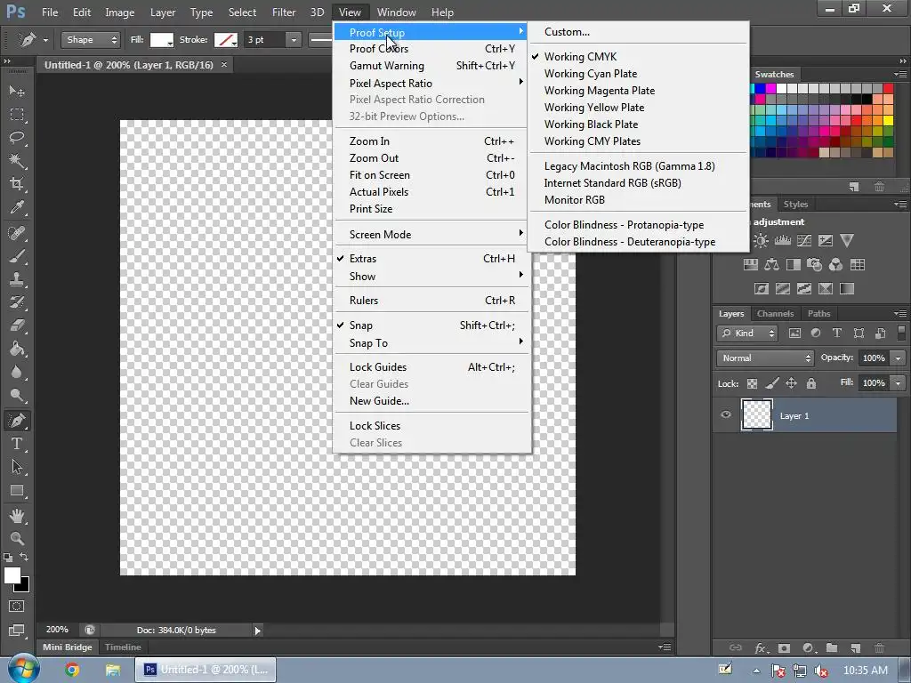
Task: Click the fill color swatch in options bar
Action: coord(162,39)
